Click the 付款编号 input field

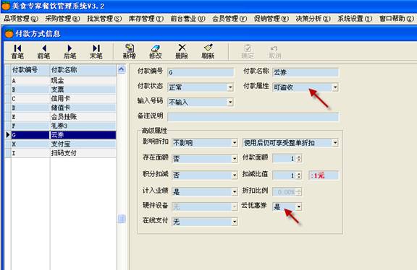point(201,72)
